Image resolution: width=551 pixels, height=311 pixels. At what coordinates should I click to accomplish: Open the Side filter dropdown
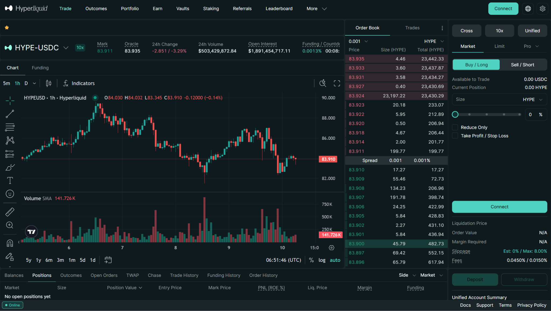click(x=407, y=275)
